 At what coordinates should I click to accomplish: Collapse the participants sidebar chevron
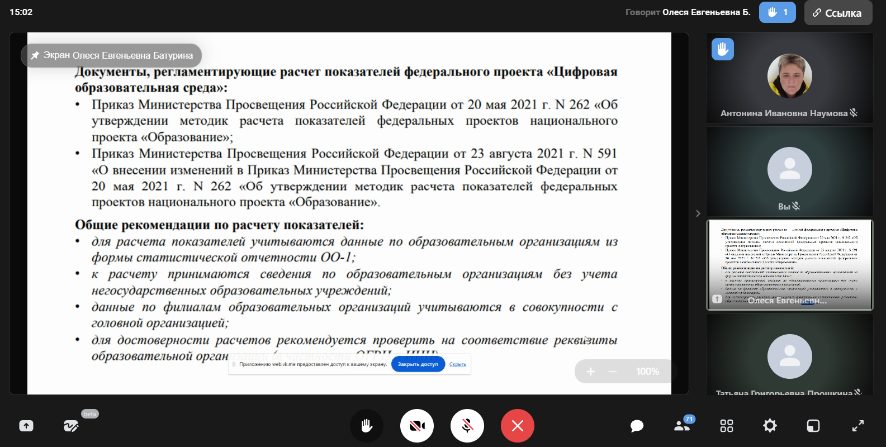(698, 213)
